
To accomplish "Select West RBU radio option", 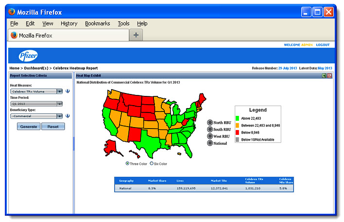I will pos(210,136).
